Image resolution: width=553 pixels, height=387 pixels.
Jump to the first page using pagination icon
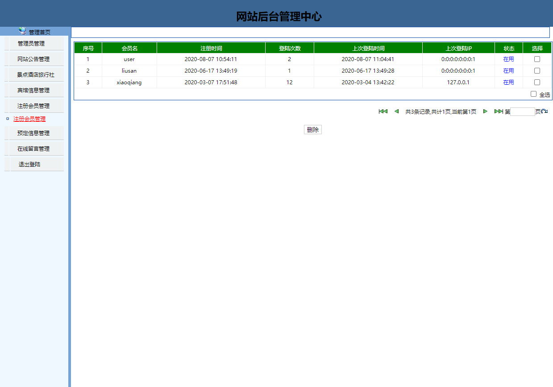[x=383, y=111]
